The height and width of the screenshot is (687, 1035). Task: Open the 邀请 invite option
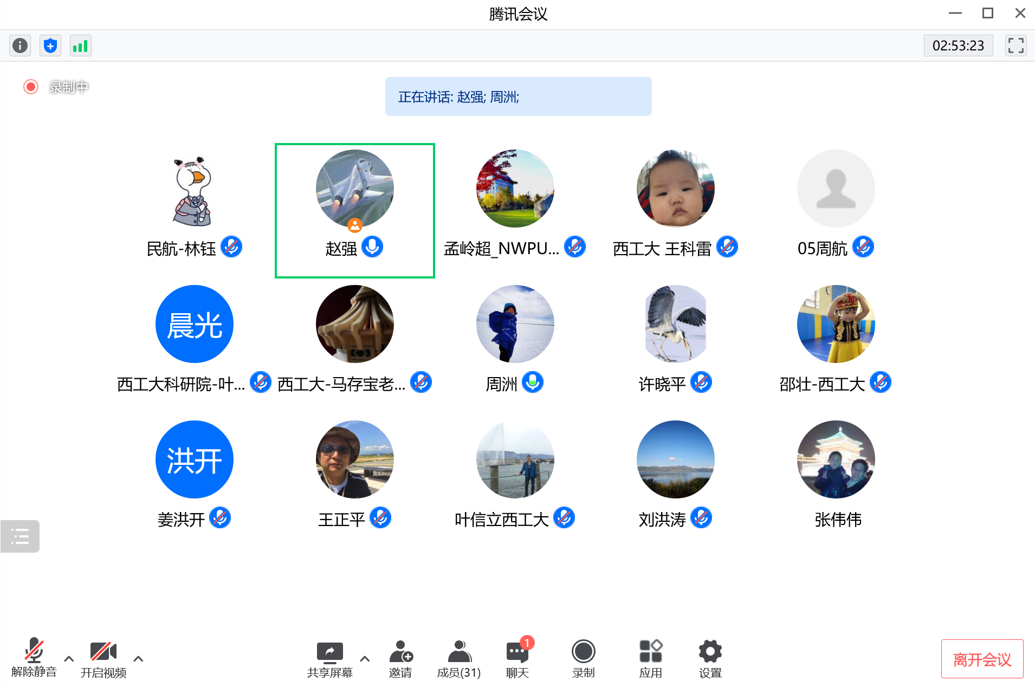(400, 659)
